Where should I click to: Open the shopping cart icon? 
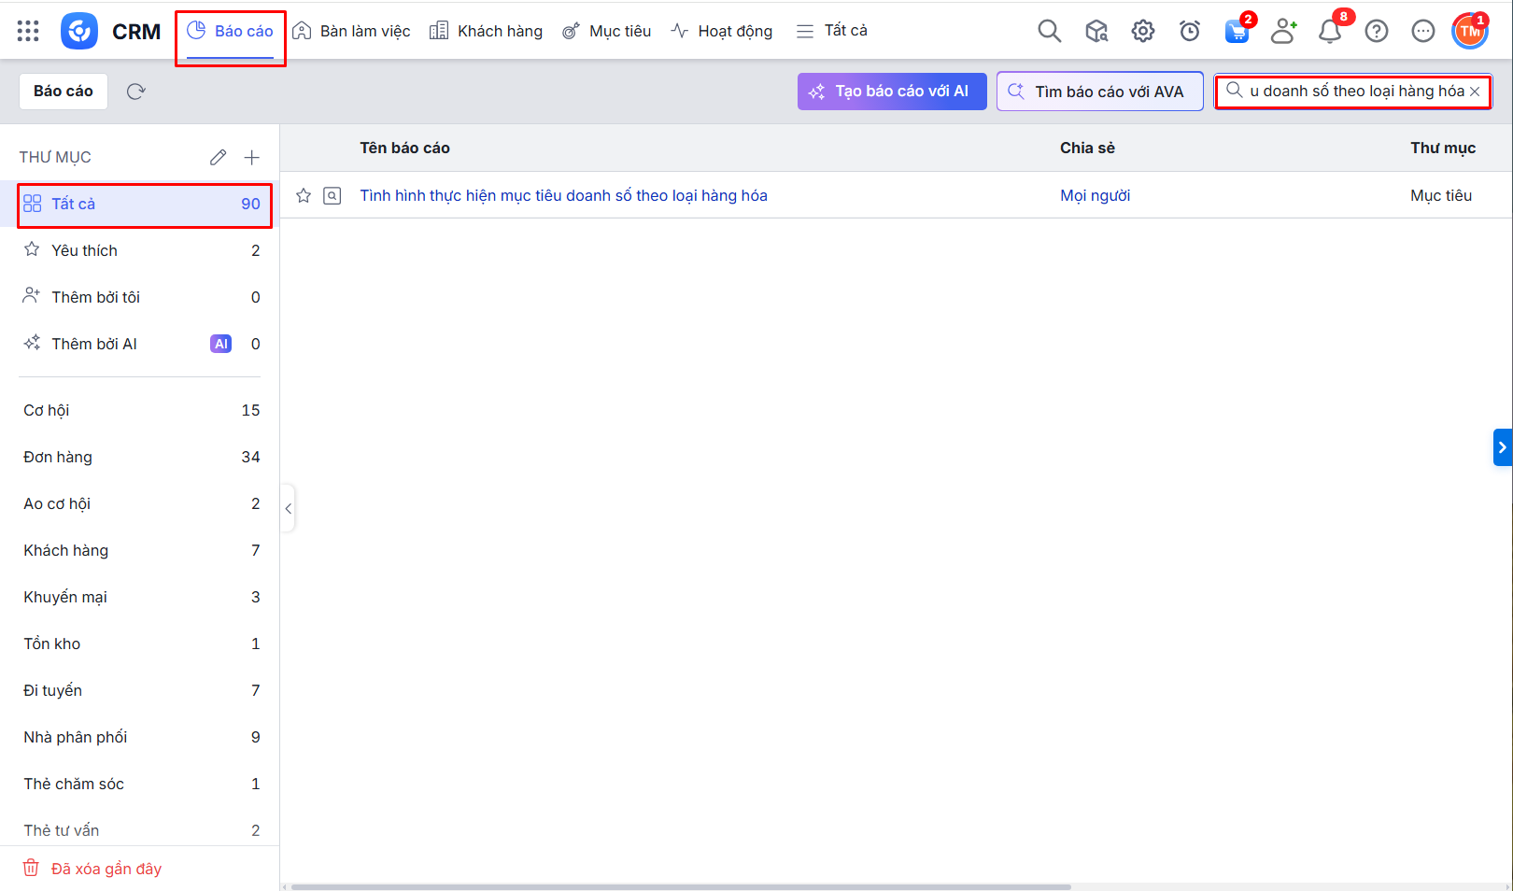point(1237,32)
